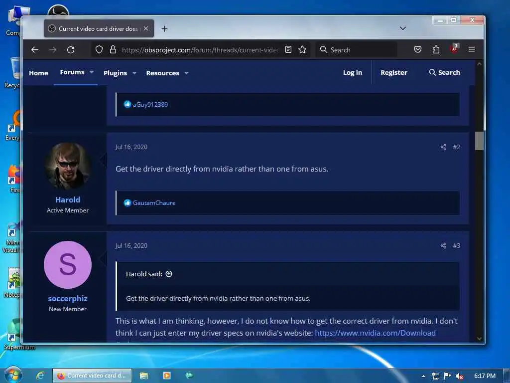Open tracking protection shield icon

click(99, 49)
